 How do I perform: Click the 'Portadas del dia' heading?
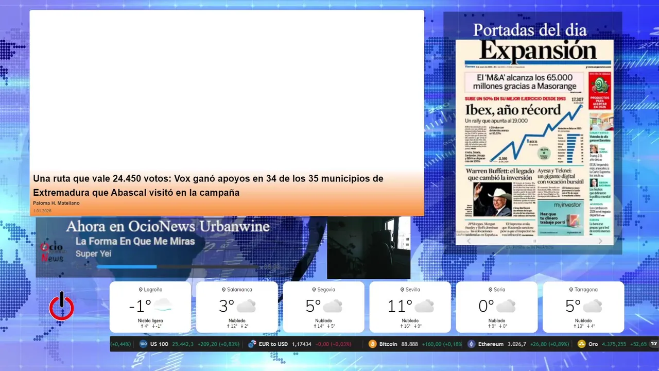[x=530, y=29]
